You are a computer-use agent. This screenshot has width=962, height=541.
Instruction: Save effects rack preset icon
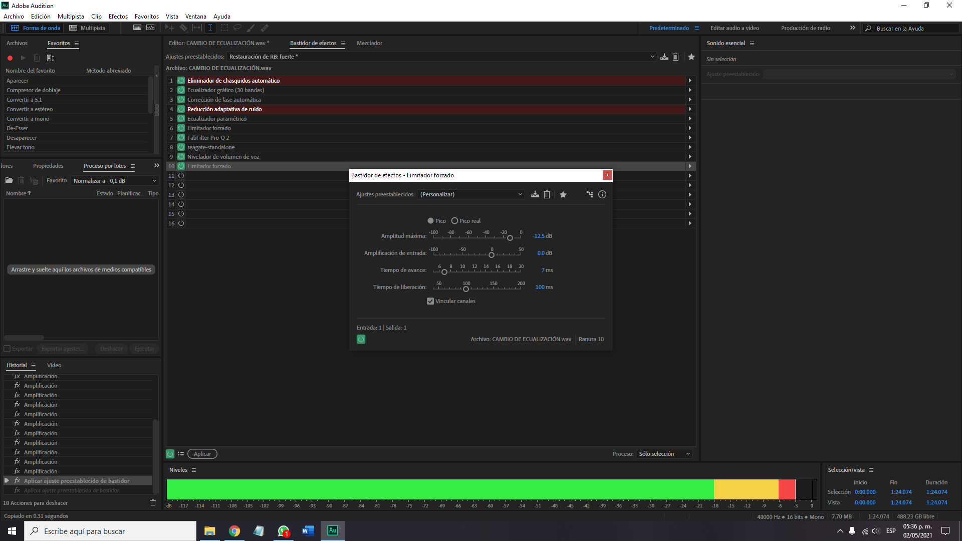(x=664, y=57)
